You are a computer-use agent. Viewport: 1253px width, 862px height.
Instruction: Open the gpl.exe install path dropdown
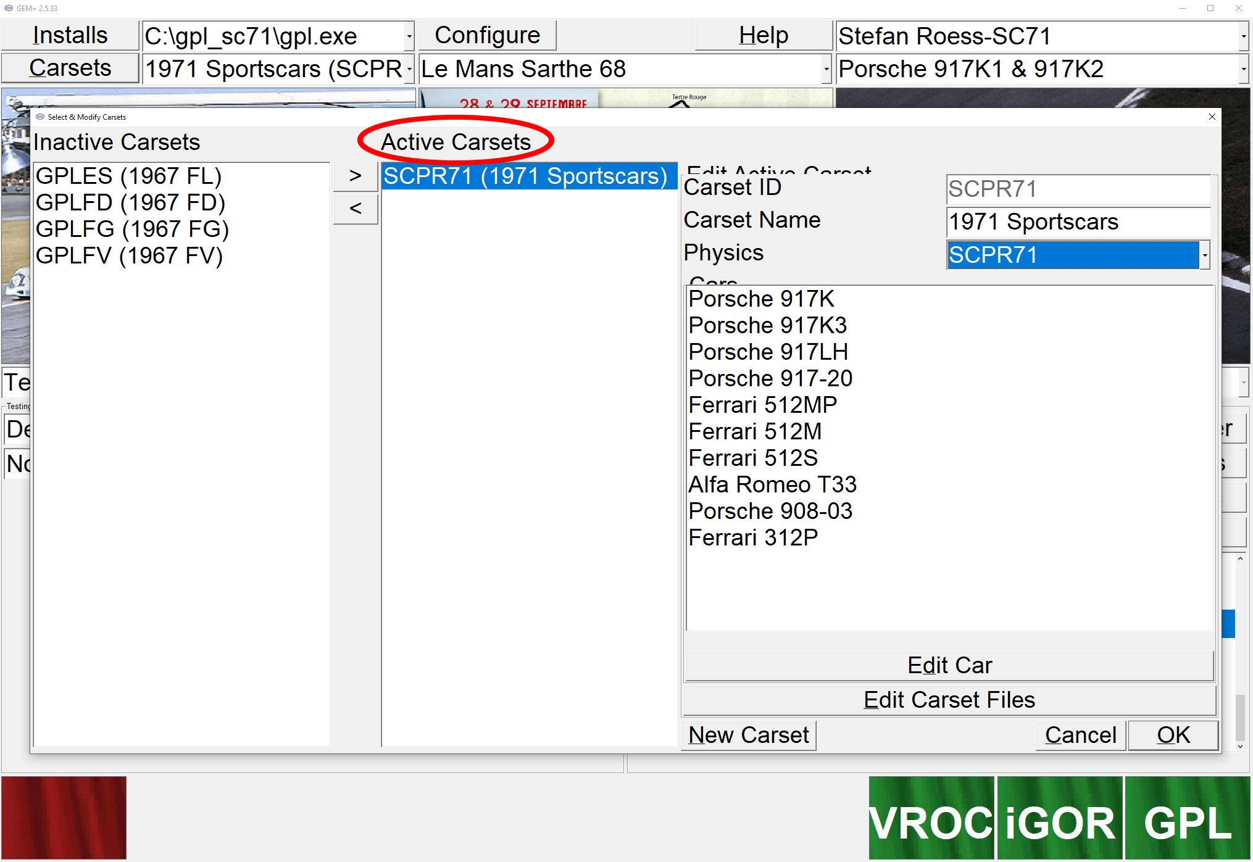(409, 36)
